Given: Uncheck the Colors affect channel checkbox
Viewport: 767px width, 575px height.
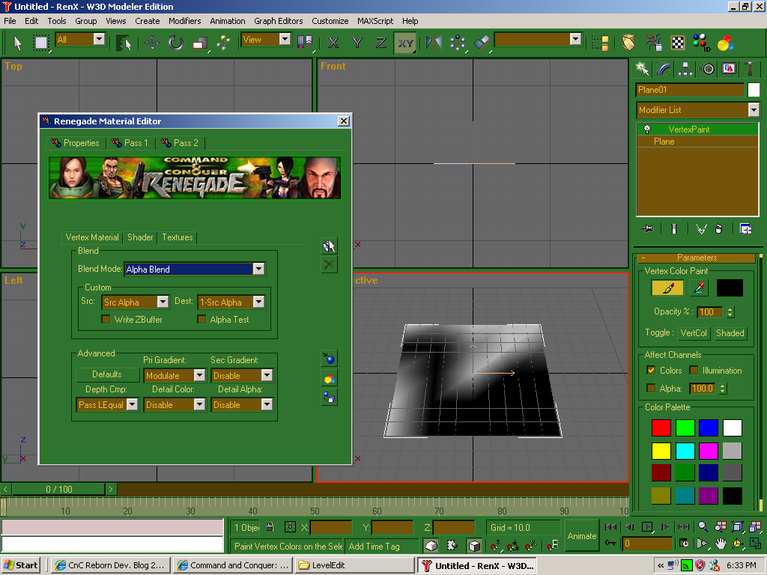Looking at the screenshot, I should pyautogui.click(x=651, y=371).
